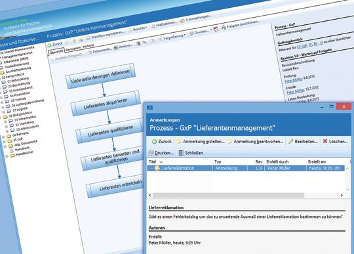Click Bearbeiten button in dialog
The width and height of the screenshot is (354, 254).
click(302, 142)
